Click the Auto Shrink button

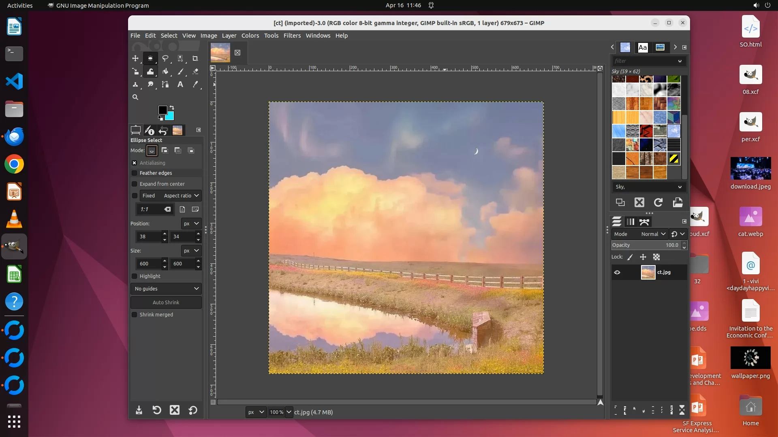(166, 303)
